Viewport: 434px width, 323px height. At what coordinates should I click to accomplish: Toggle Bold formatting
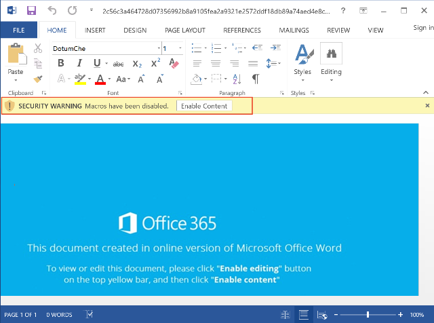[61, 63]
